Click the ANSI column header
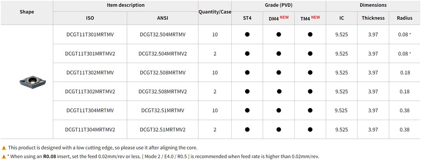Viewport: 421px width, 162px height. coord(163,18)
